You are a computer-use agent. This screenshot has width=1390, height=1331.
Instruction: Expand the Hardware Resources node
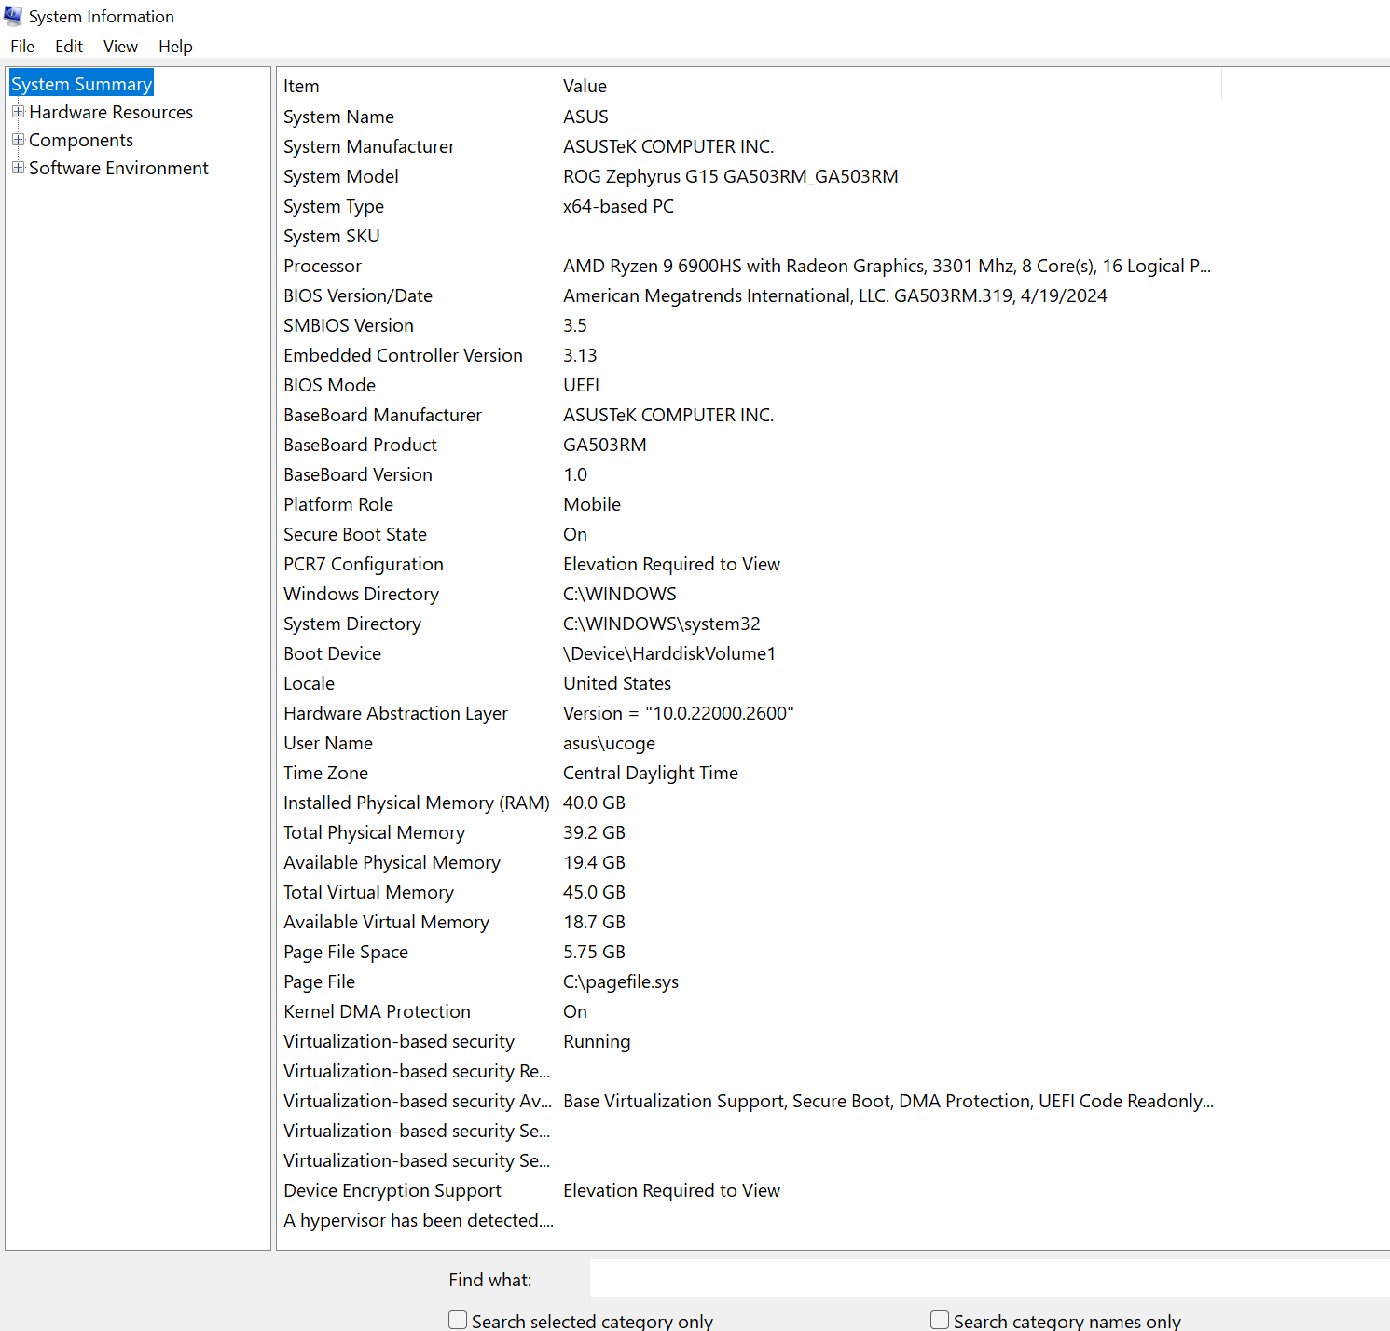point(18,112)
